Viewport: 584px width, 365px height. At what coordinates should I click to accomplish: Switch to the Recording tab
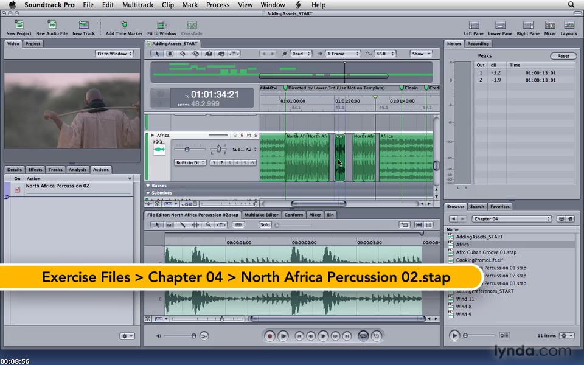(478, 44)
